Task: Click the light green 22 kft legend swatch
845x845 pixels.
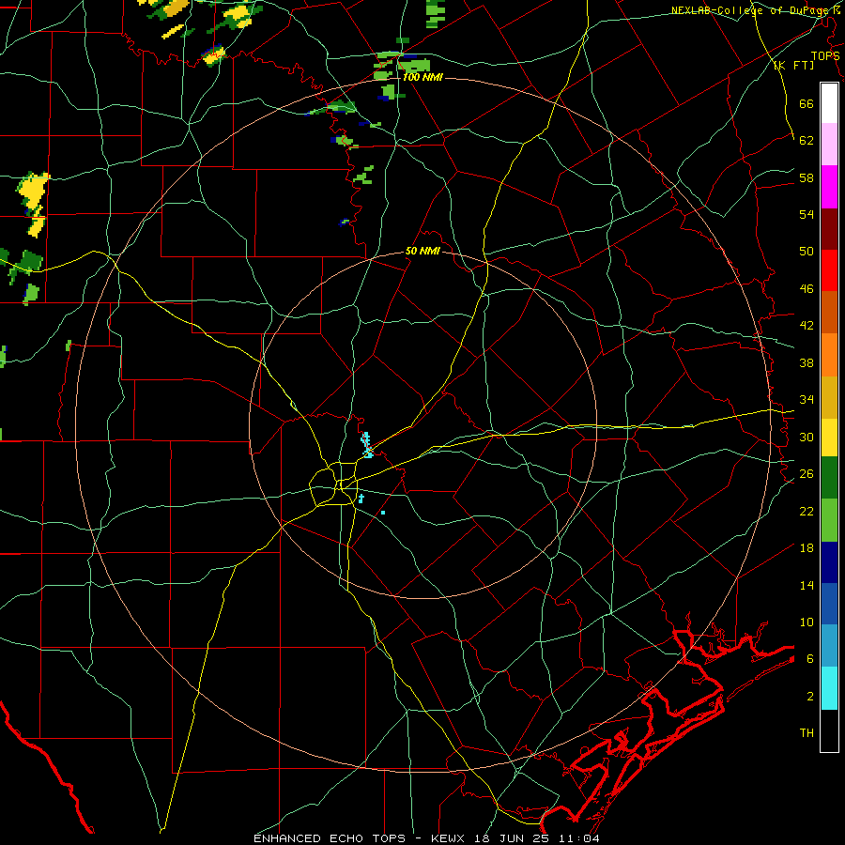Action: [x=829, y=520]
